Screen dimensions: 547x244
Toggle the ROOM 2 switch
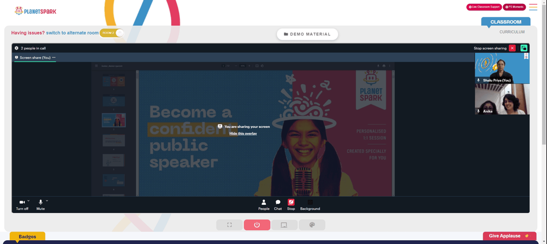112,33
